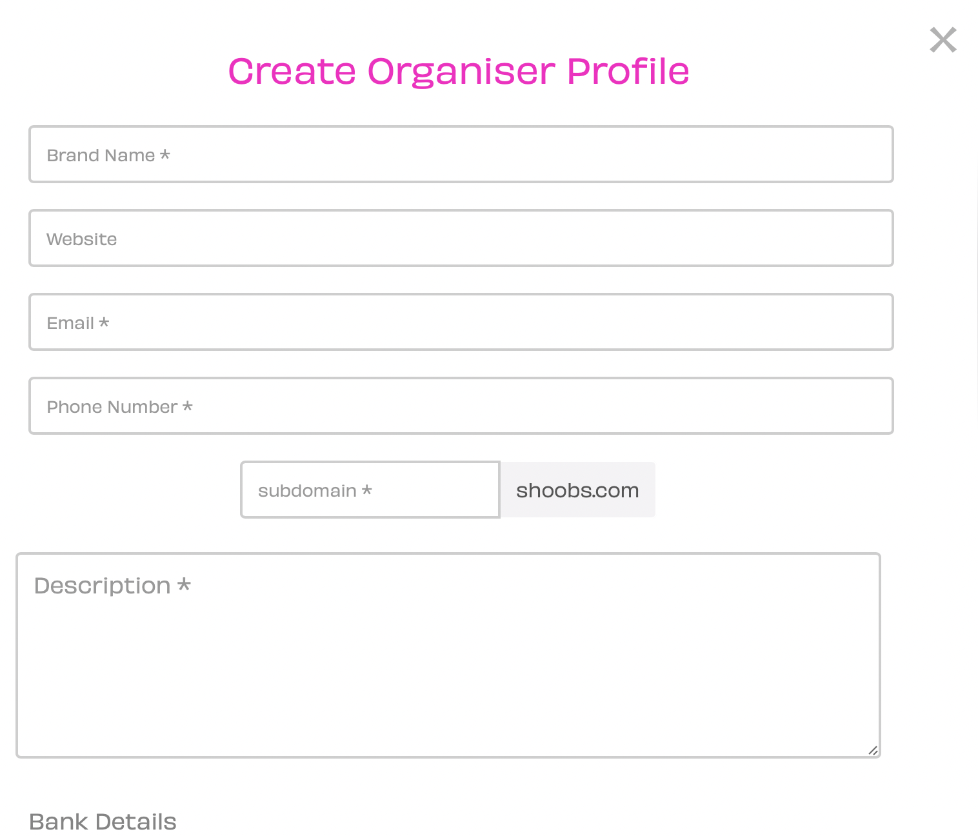Screen dimensions: 978x836
Task: Click the asterisk after subdomain placeholder
Action: pyautogui.click(x=366, y=490)
